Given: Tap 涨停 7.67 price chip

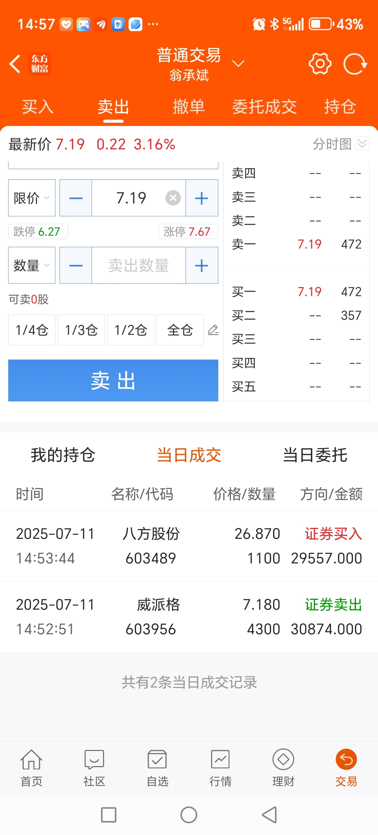Looking at the screenshot, I should point(188,231).
